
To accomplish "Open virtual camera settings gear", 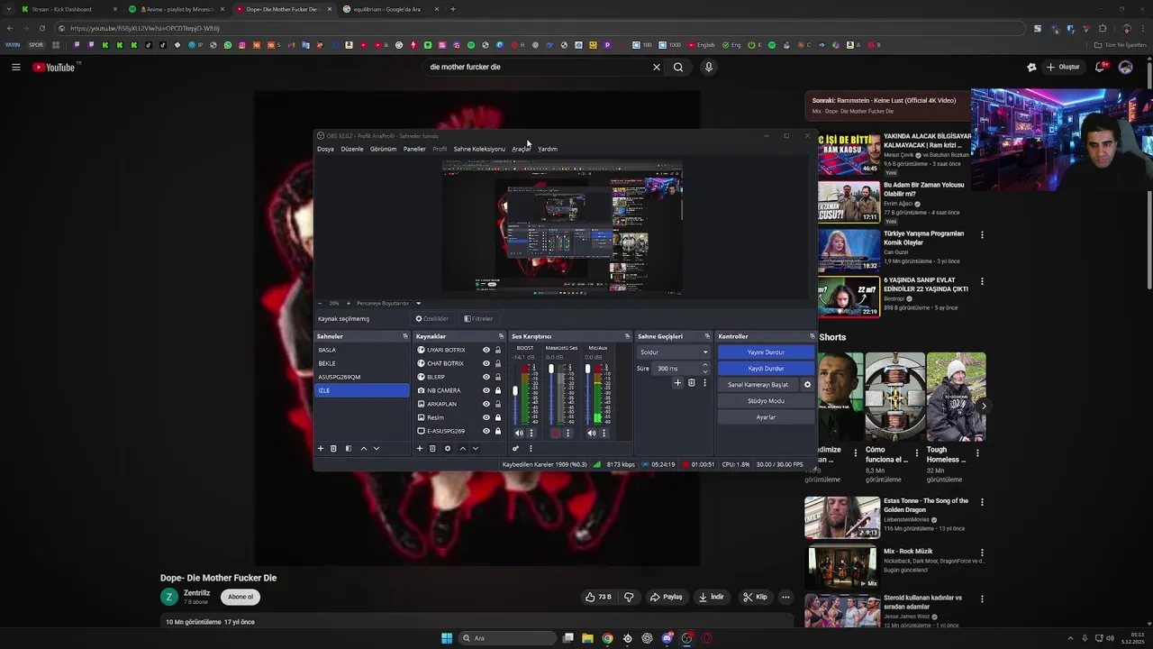I will [807, 385].
